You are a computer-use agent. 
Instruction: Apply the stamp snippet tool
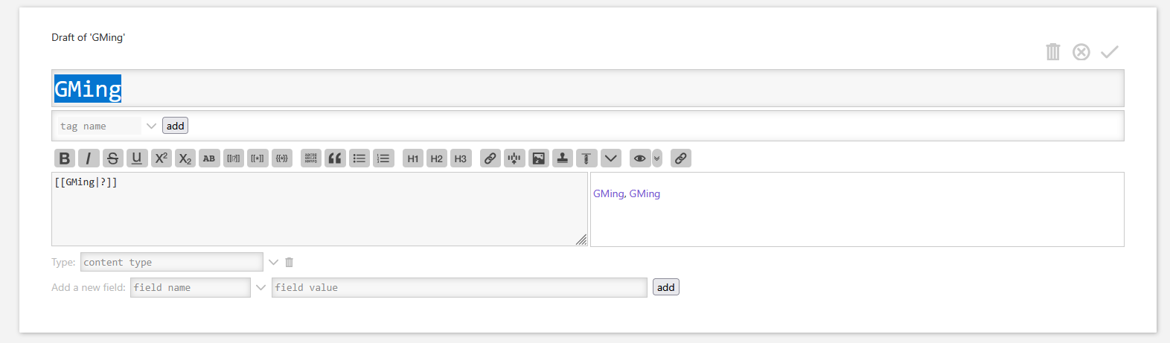point(563,158)
